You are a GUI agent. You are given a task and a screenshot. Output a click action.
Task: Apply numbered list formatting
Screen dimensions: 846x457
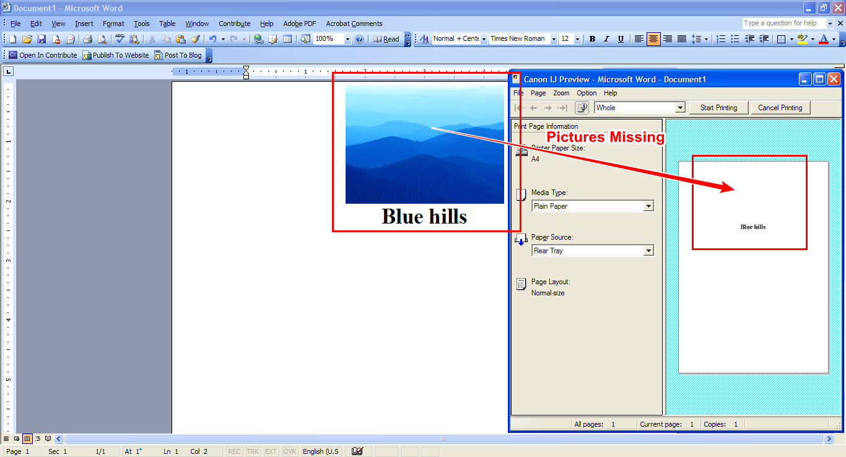click(x=721, y=39)
